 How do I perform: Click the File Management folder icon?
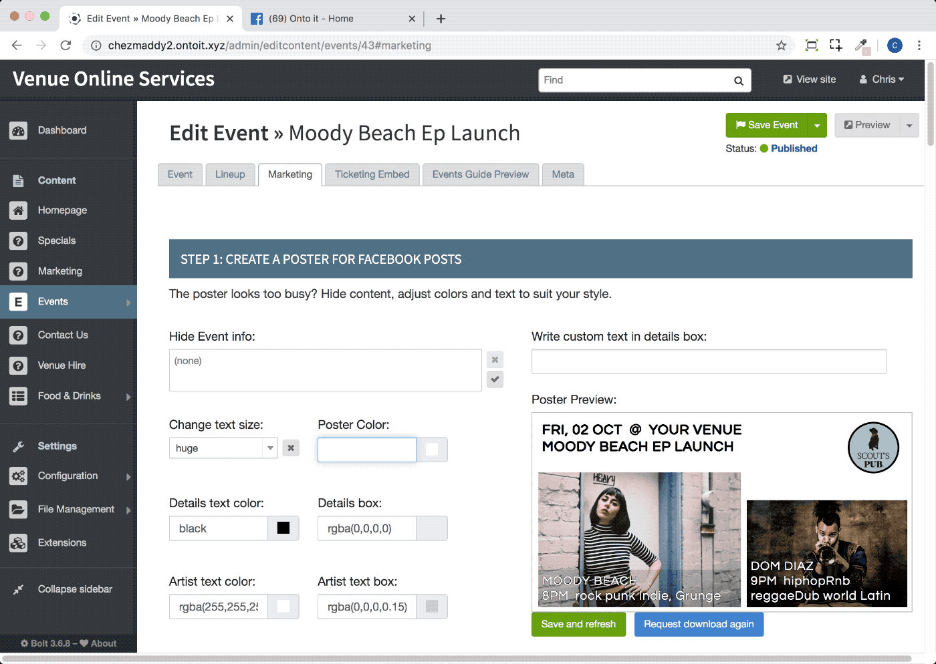click(x=19, y=510)
